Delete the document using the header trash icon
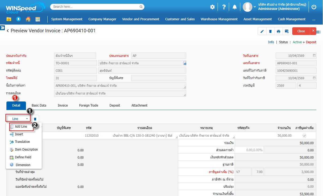 (270, 31)
